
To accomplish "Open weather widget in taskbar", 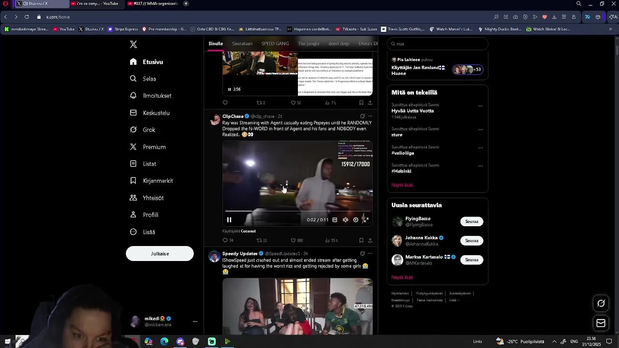I will pos(520,342).
